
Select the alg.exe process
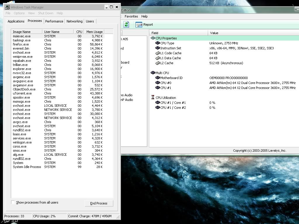click(x=58, y=155)
